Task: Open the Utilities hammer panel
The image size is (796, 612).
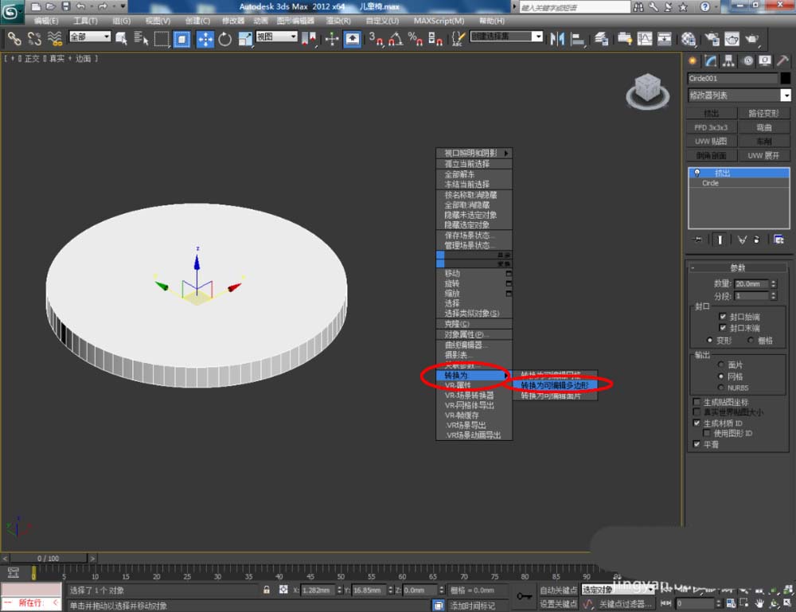Action: tap(783, 60)
